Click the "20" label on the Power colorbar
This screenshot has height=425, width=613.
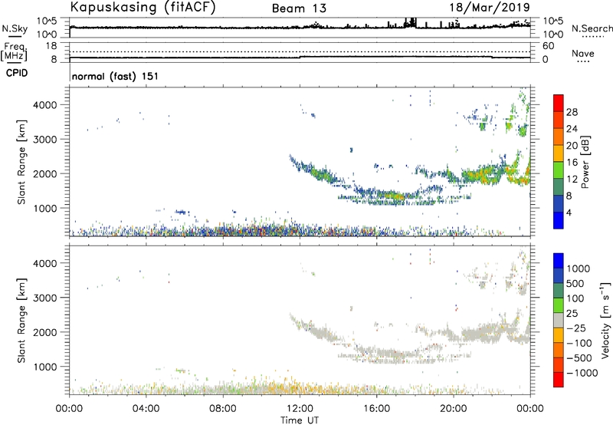(x=572, y=146)
